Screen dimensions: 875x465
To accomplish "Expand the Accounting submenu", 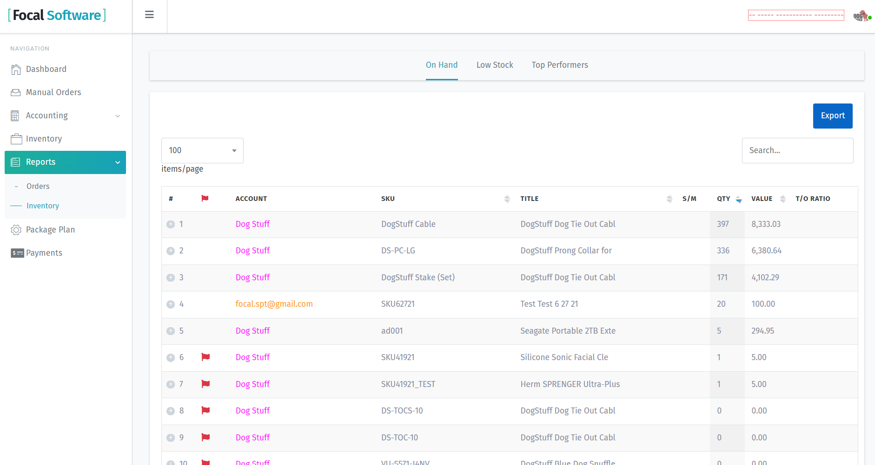I will pos(118,116).
